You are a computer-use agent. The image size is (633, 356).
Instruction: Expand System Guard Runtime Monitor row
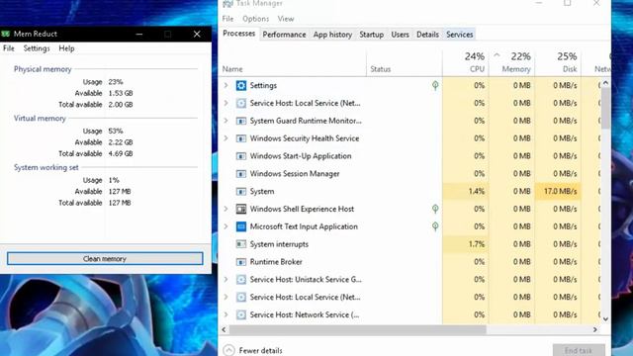[x=226, y=121]
